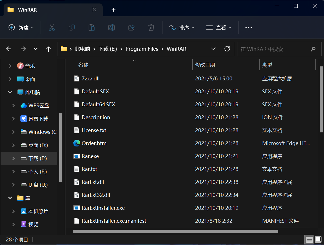
Task: Open recent locations dropdown arrow
Action: [x=36, y=49]
